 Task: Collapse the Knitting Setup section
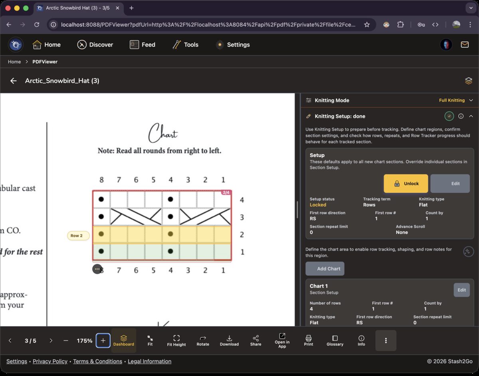click(x=471, y=116)
